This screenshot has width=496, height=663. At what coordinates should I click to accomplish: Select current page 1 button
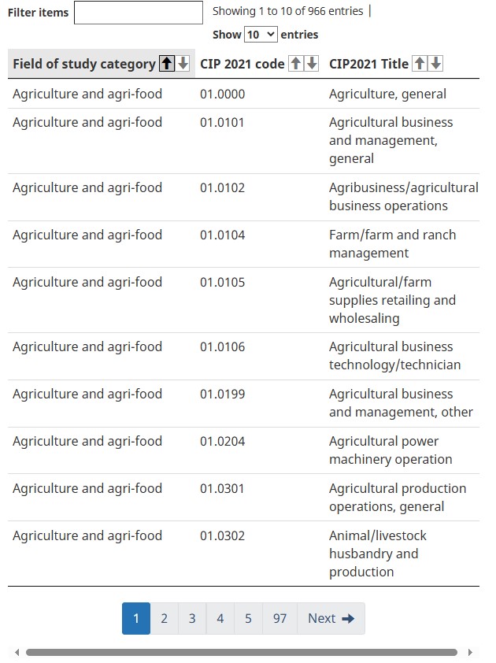click(x=136, y=619)
